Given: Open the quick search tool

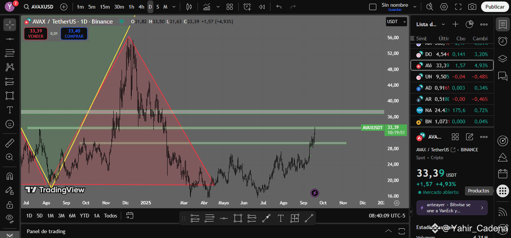Looking at the screenshot, I should click(429, 7).
